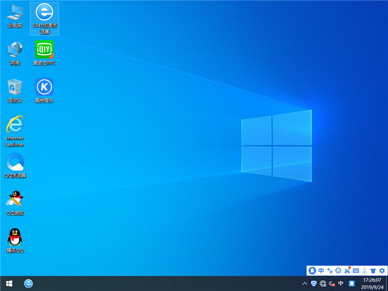Select the 回收站 (Recycle Bin) icon
Image resolution: width=388 pixels, height=291 pixels.
[x=15, y=90]
